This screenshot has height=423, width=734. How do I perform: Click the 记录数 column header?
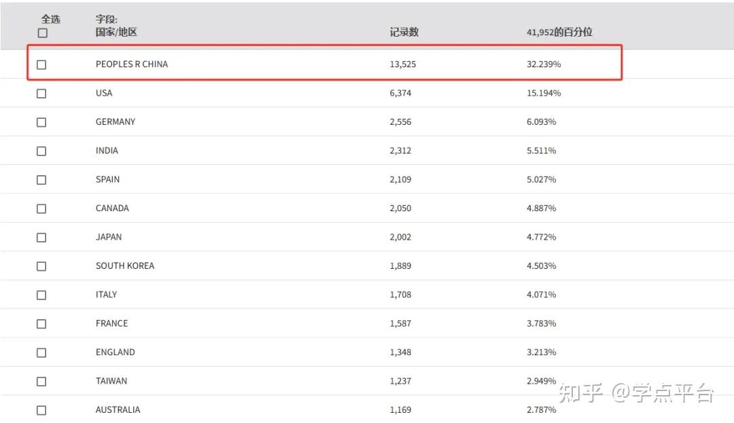[404, 32]
